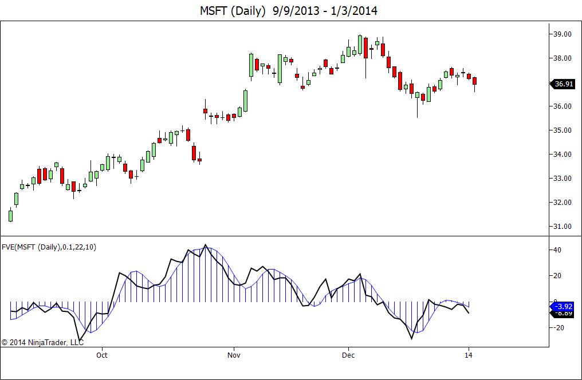
Task: Click the 36.00 price axis label
Action: click(x=563, y=106)
